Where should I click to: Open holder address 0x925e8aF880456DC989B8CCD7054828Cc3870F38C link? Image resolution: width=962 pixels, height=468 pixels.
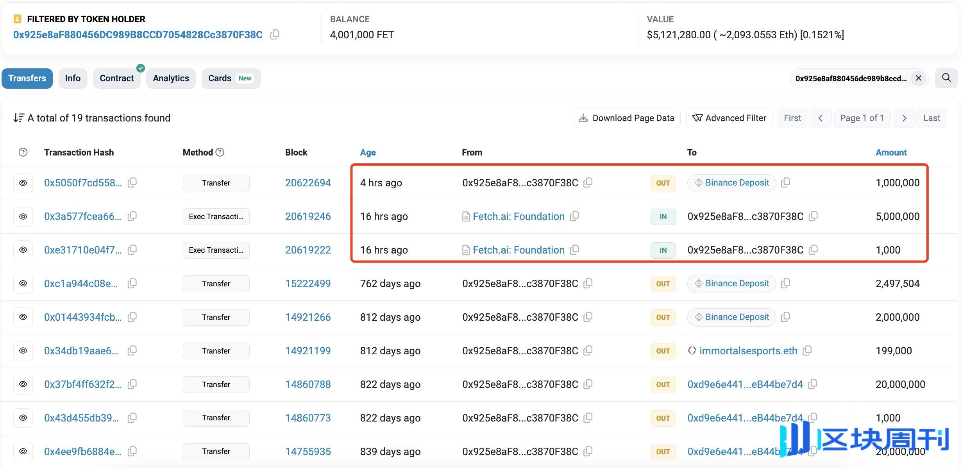click(x=138, y=35)
